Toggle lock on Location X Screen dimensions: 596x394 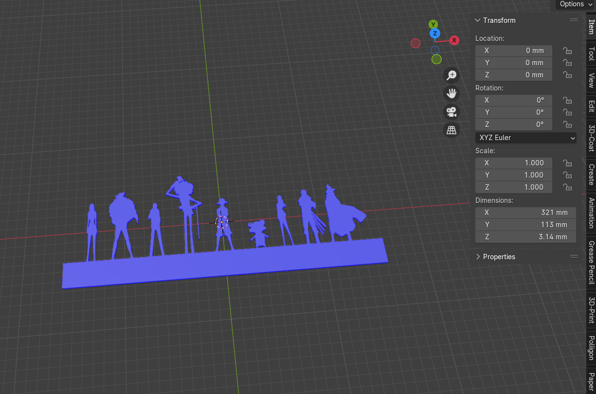coord(567,51)
